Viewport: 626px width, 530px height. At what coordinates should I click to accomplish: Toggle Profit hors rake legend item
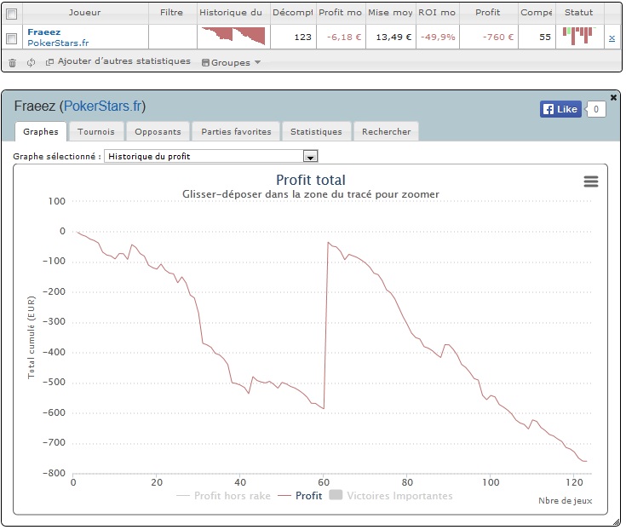pos(223,496)
